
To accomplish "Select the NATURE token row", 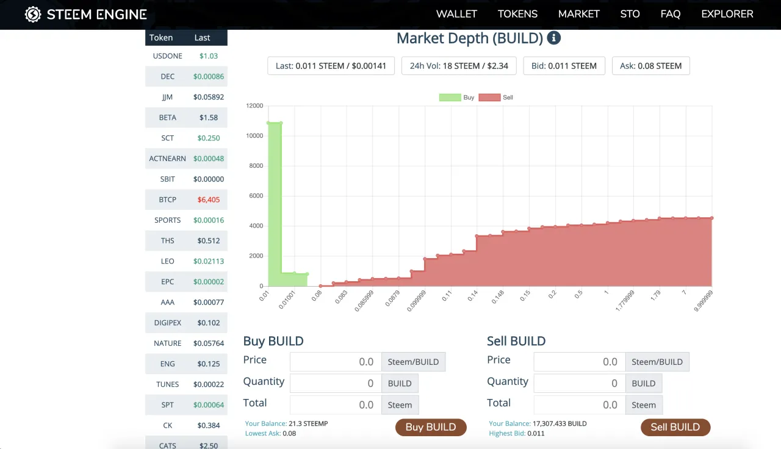I will pyautogui.click(x=186, y=343).
